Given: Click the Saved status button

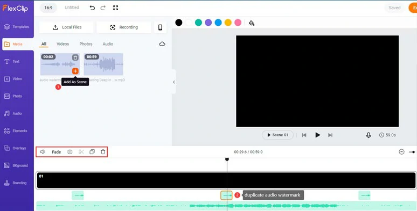Looking at the screenshot, I should [394, 8].
